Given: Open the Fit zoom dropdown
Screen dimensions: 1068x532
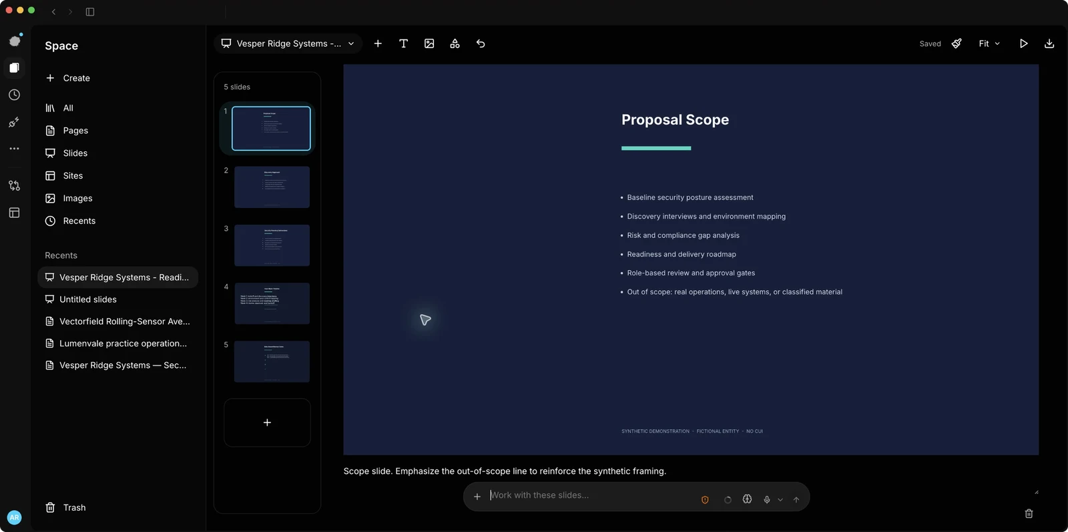Looking at the screenshot, I should tap(989, 43).
